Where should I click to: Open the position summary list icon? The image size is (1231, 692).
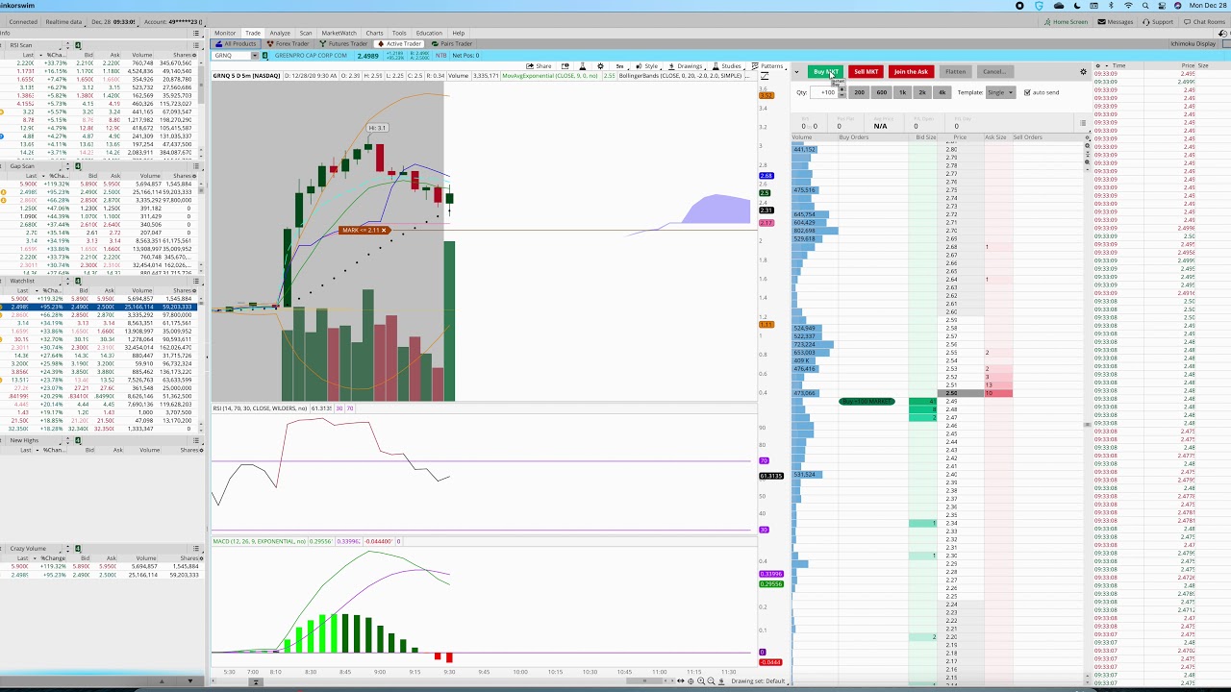tap(1083, 123)
